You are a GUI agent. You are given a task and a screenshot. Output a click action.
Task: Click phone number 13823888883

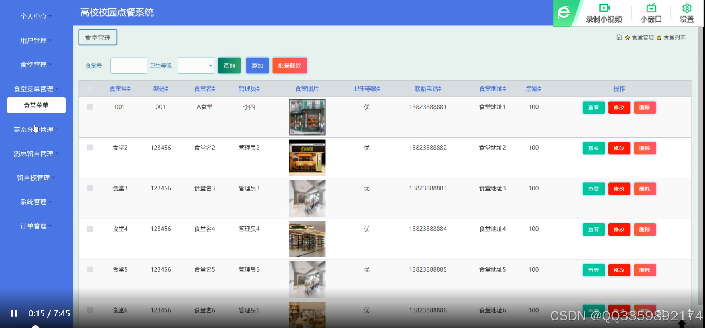coord(428,188)
